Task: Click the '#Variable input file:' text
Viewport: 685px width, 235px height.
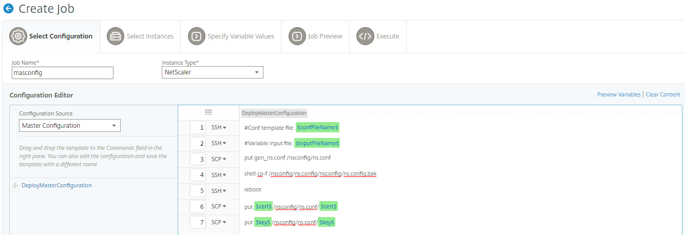Action: pos(269,143)
